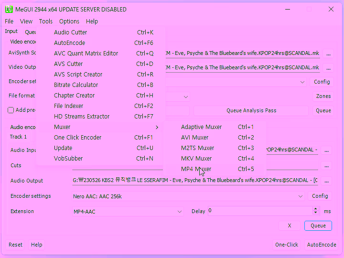344x258 pixels.
Task: Click the AutoEncode button
Action: [322, 245]
